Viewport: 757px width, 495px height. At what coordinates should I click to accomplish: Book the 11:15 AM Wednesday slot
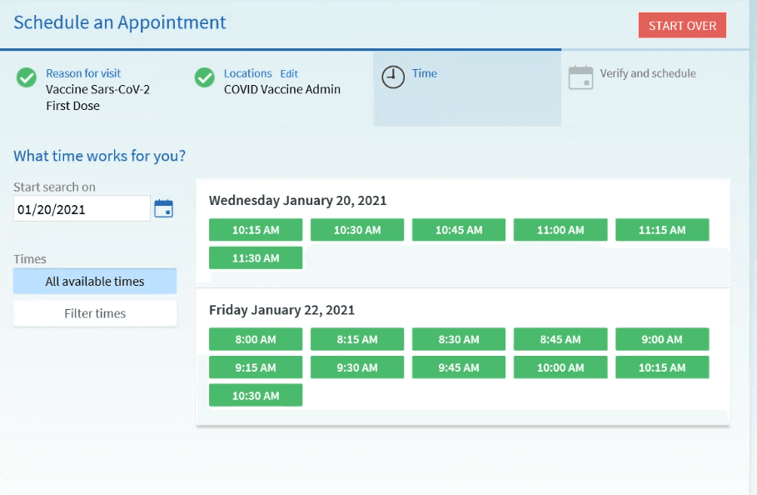click(662, 230)
